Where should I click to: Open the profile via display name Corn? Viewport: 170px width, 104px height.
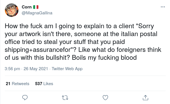(x=26, y=7)
